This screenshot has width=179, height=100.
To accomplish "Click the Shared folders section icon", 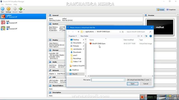I will point(50,86).
